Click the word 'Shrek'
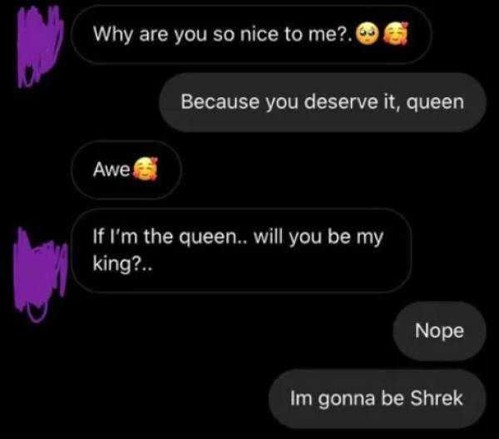499x439 pixels. point(437,398)
